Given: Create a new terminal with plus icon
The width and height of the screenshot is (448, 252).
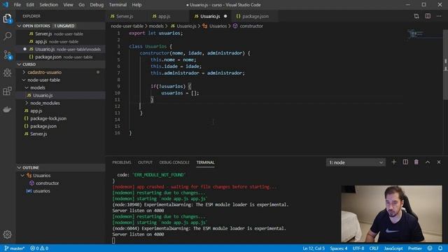Looking at the screenshot, I should (393, 162).
